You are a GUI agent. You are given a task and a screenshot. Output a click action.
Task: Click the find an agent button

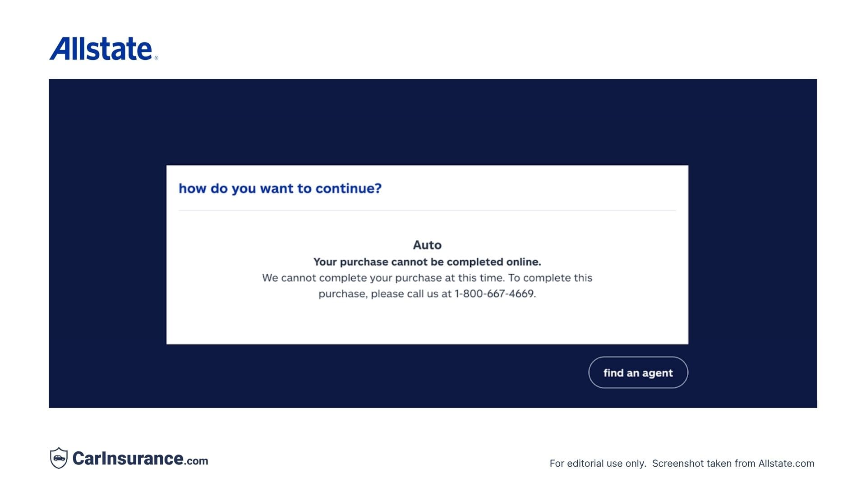638,372
